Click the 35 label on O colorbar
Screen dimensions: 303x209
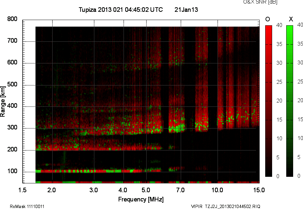(x=279, y=44)
